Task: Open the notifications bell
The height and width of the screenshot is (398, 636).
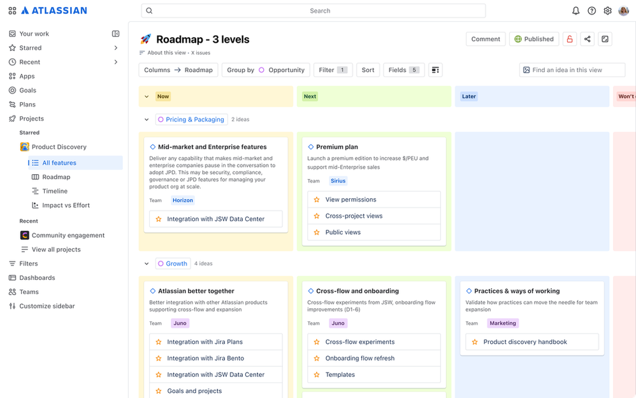Action: pyautogui.click(x=575, y=11)
